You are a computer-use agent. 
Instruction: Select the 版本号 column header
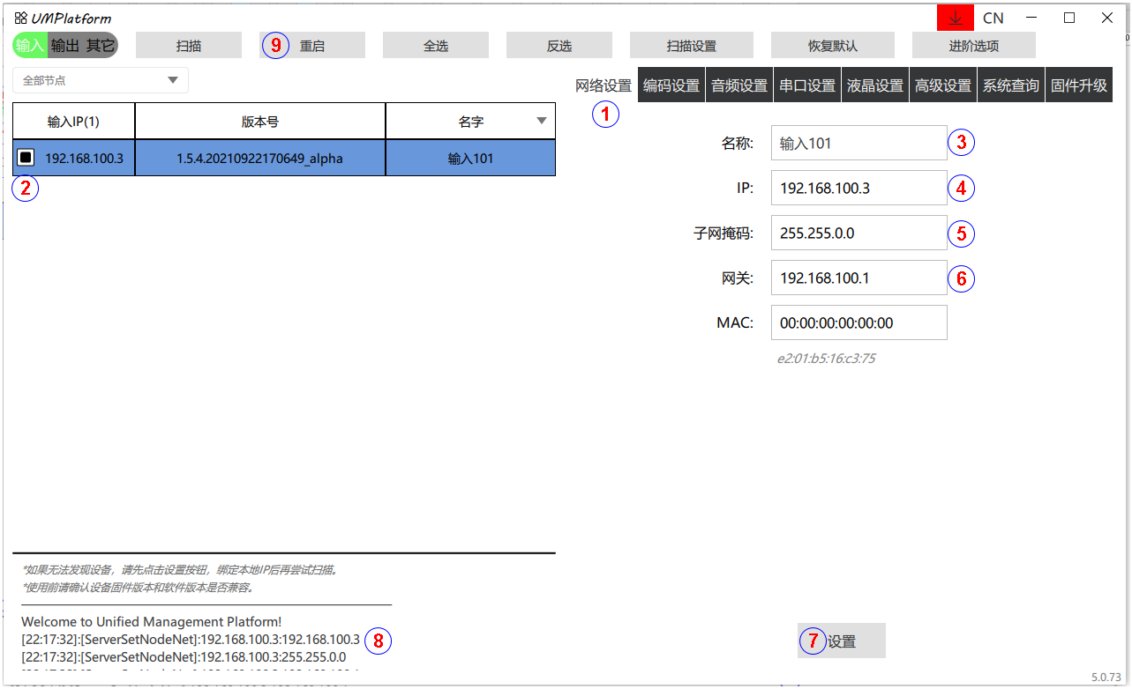pyautogui.click(x=259, y=122)
